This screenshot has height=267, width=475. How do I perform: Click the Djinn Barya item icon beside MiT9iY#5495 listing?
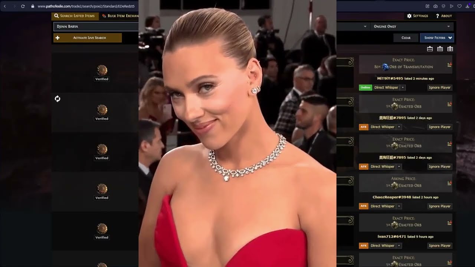click(x=102, y=70)
